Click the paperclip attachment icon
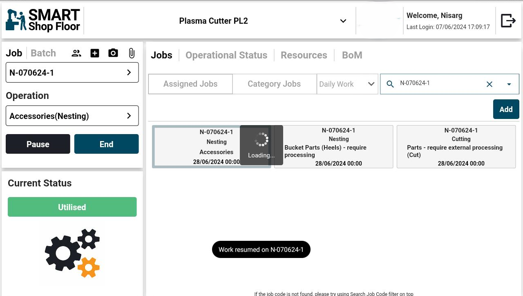 tap(132, 53)
